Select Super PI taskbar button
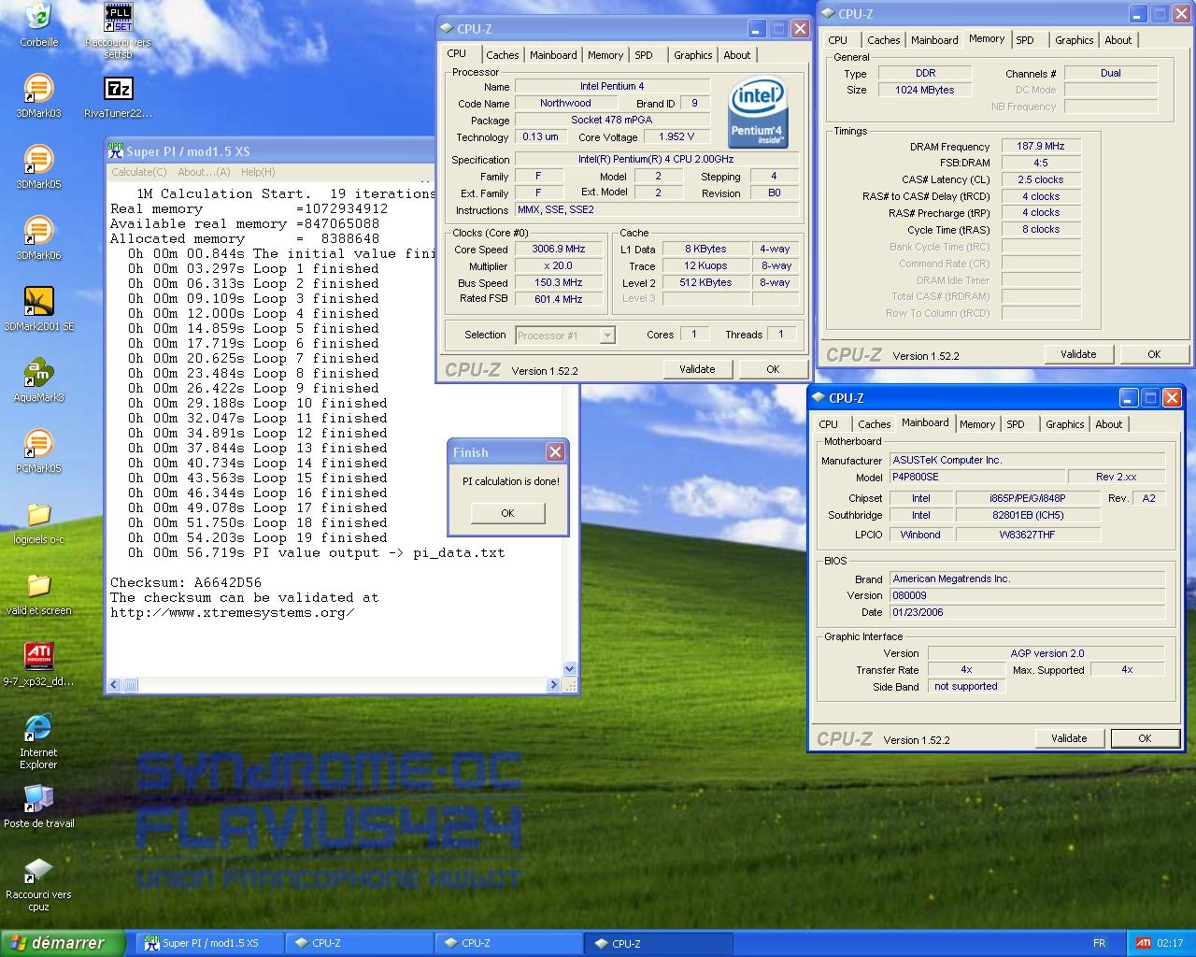Screen dimensions: 1196x957 pos(208,944)
